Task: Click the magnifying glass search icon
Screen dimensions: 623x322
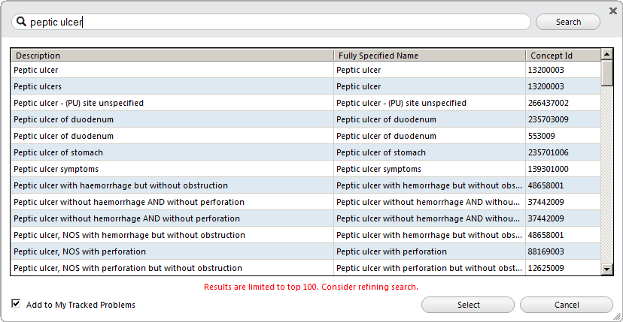Action: click(x=22, y=22)
